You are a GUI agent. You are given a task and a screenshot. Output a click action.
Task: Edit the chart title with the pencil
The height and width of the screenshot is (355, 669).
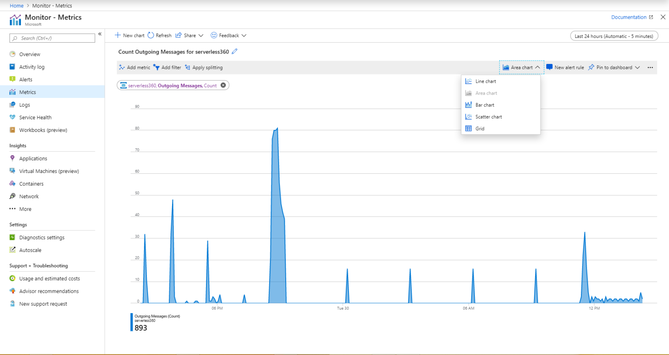234,51
